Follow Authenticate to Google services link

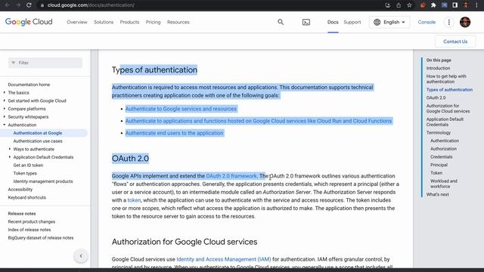coord(181,109)
